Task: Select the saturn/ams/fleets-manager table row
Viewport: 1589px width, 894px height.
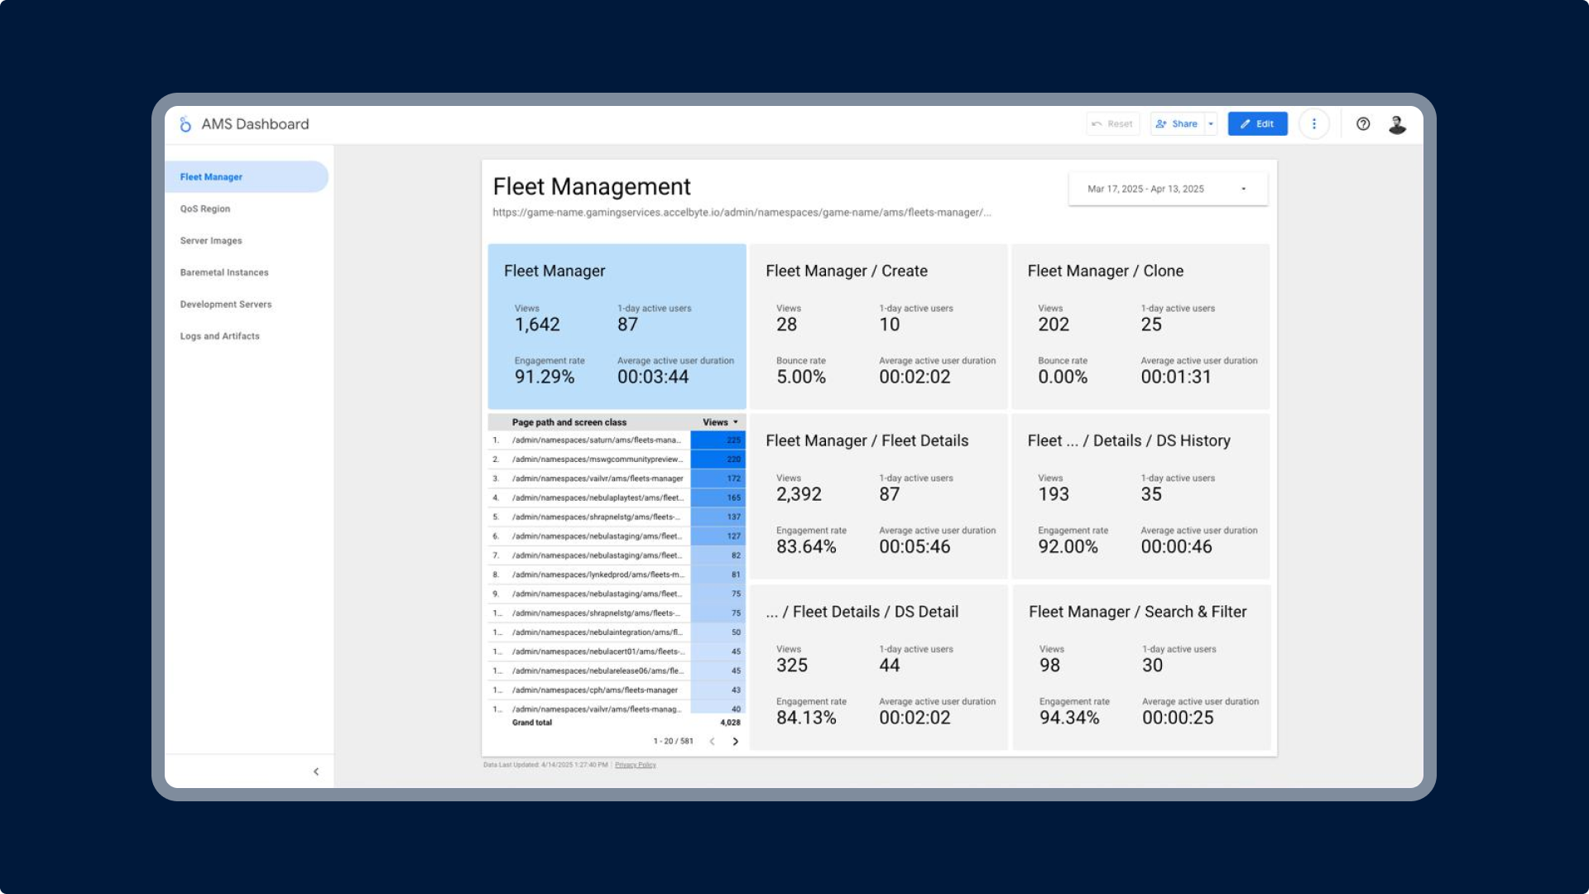Action: [596, 440]
